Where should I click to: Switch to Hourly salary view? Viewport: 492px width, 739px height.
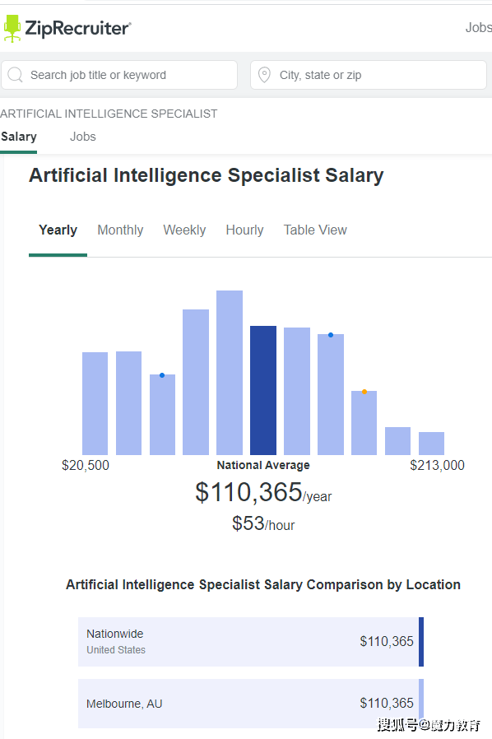[x=244, y=230]
